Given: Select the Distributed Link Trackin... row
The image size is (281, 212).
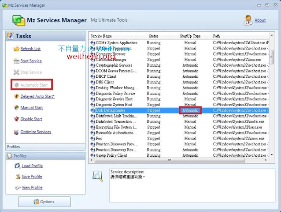Looking at the screenshot, I should point(179,116).
